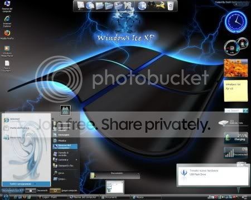This screenshot has width=251, height=200.
Task: Open the Nuovo Documento text file icon
Action: [x=7, y=66]
